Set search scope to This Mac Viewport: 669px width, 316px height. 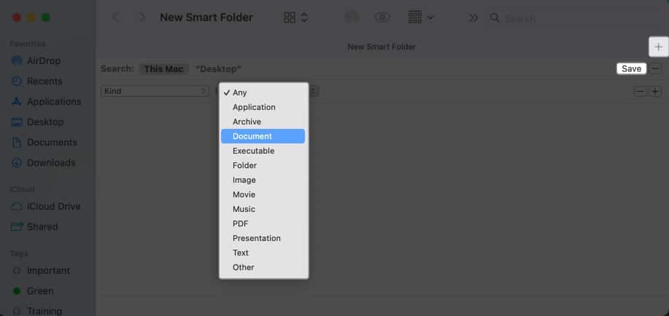tap(163, 69)
